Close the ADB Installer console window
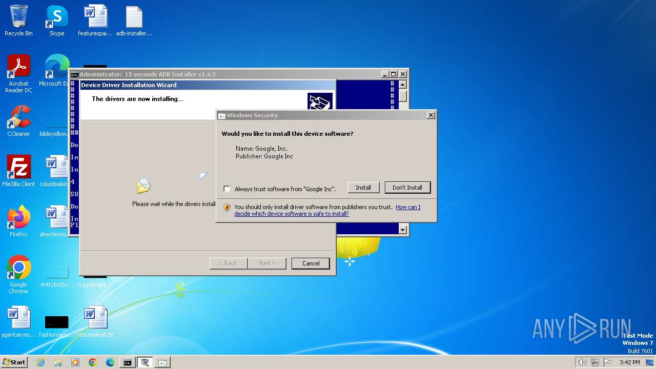The width and height of the screenshot is (656, 369). (402, 74)
